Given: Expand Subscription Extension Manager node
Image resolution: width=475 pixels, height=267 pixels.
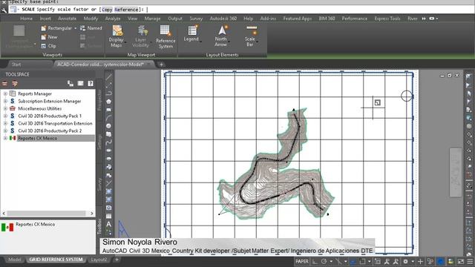Looking at the screenshot, I should point(5,101).
